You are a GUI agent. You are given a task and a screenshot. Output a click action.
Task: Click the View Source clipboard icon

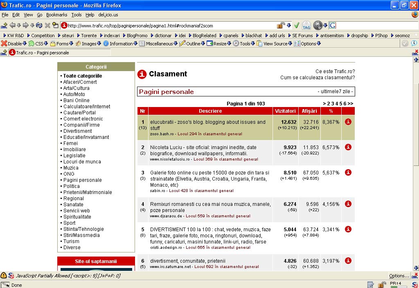(259, 43)
